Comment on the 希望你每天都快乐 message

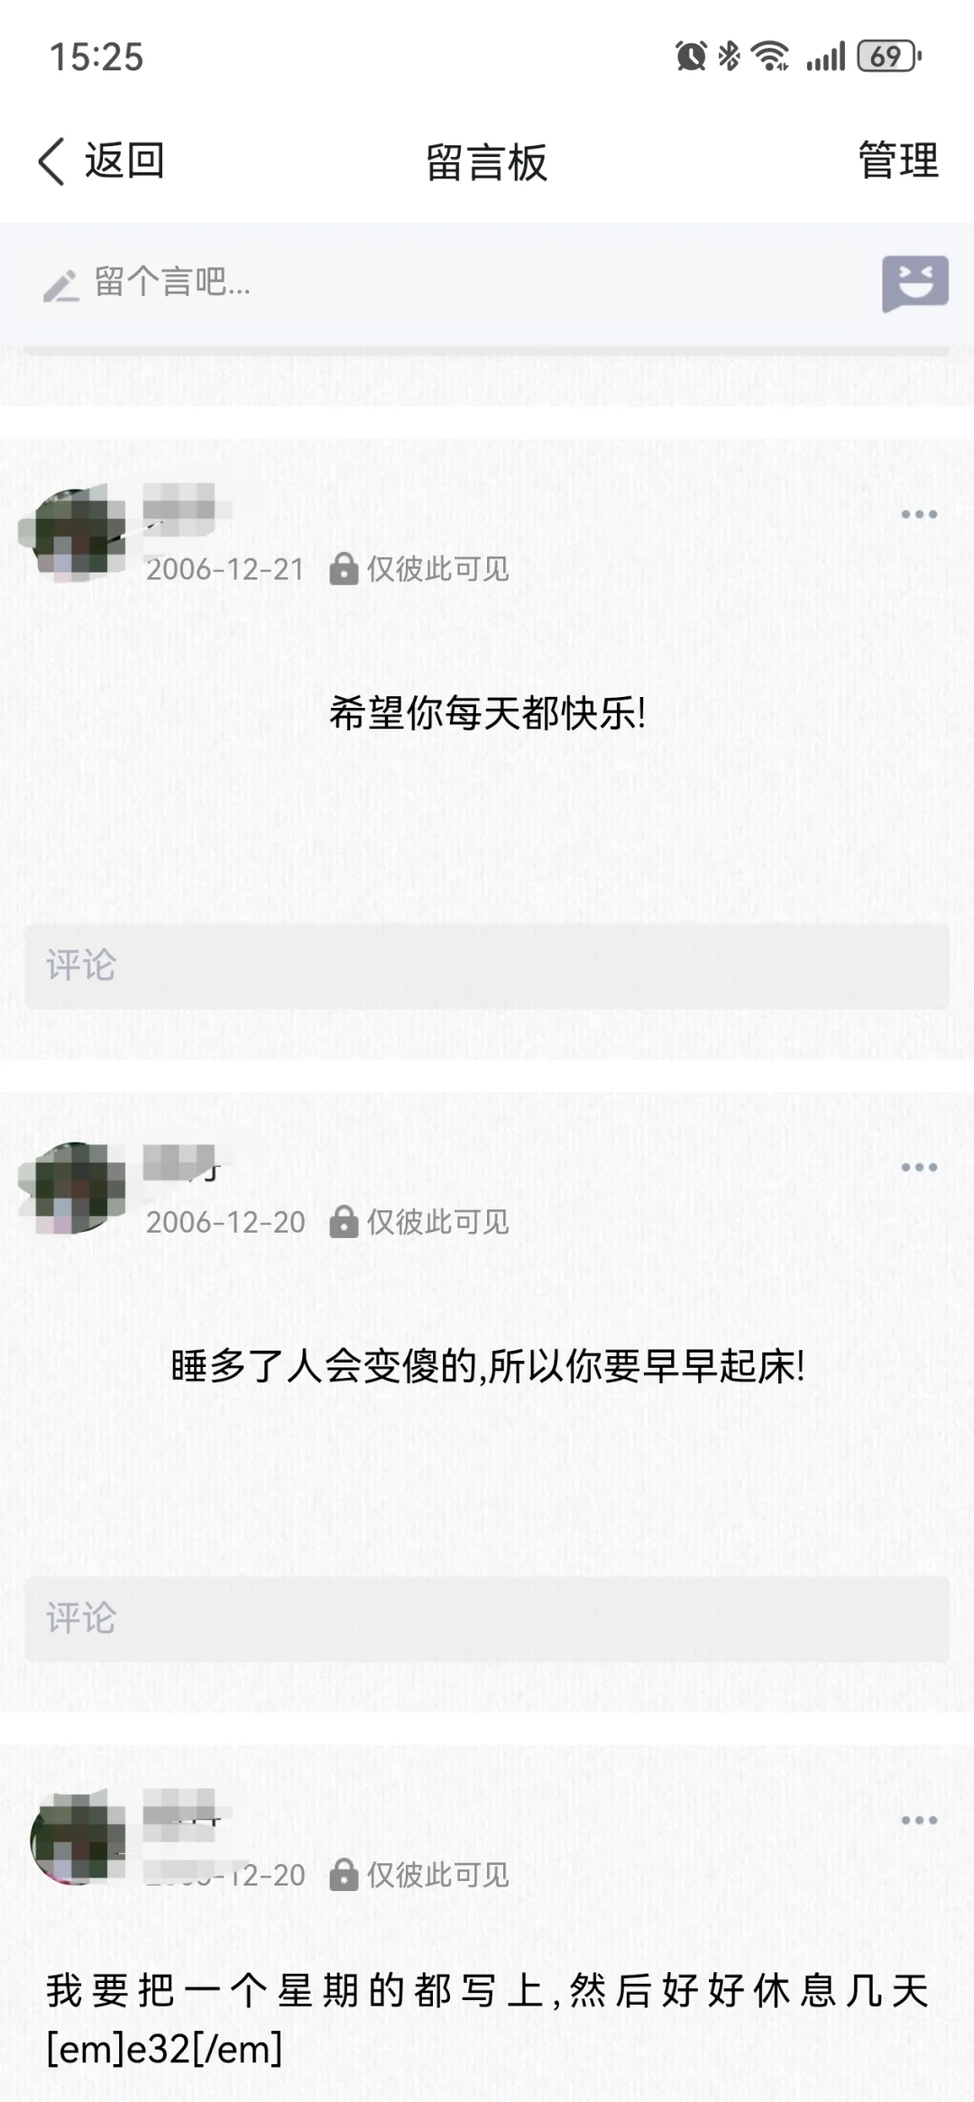coord(487,966)
